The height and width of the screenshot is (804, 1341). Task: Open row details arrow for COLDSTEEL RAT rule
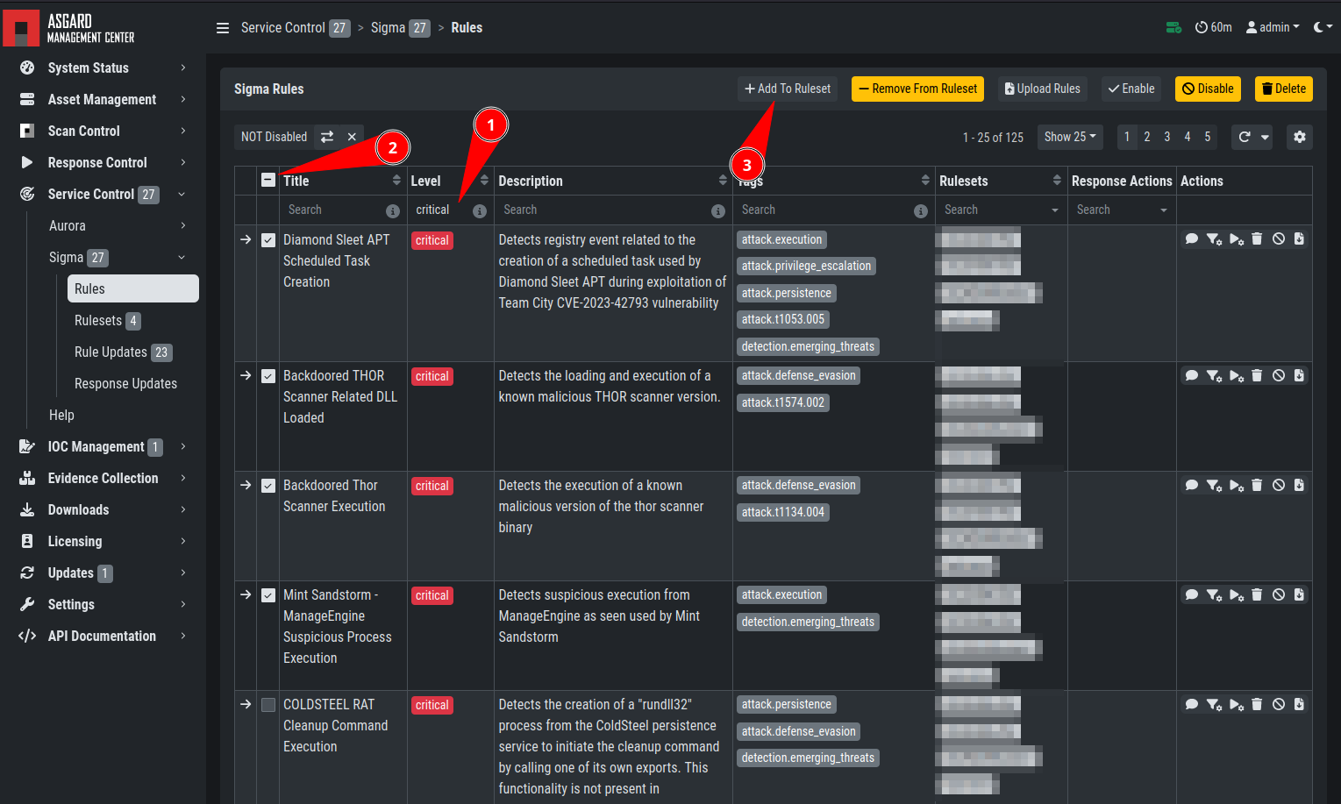point(246,704)
